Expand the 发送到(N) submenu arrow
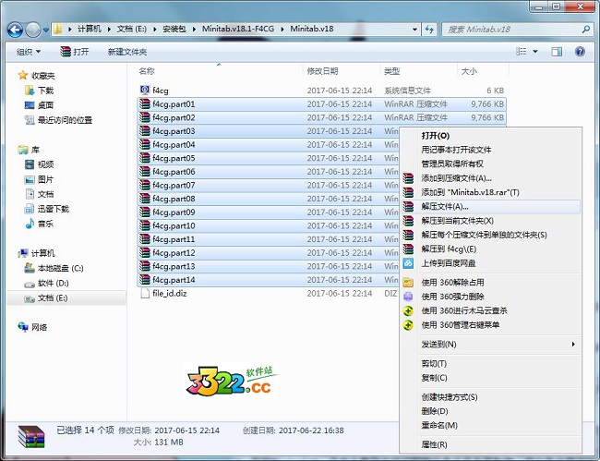 click(x=573, y=344)
